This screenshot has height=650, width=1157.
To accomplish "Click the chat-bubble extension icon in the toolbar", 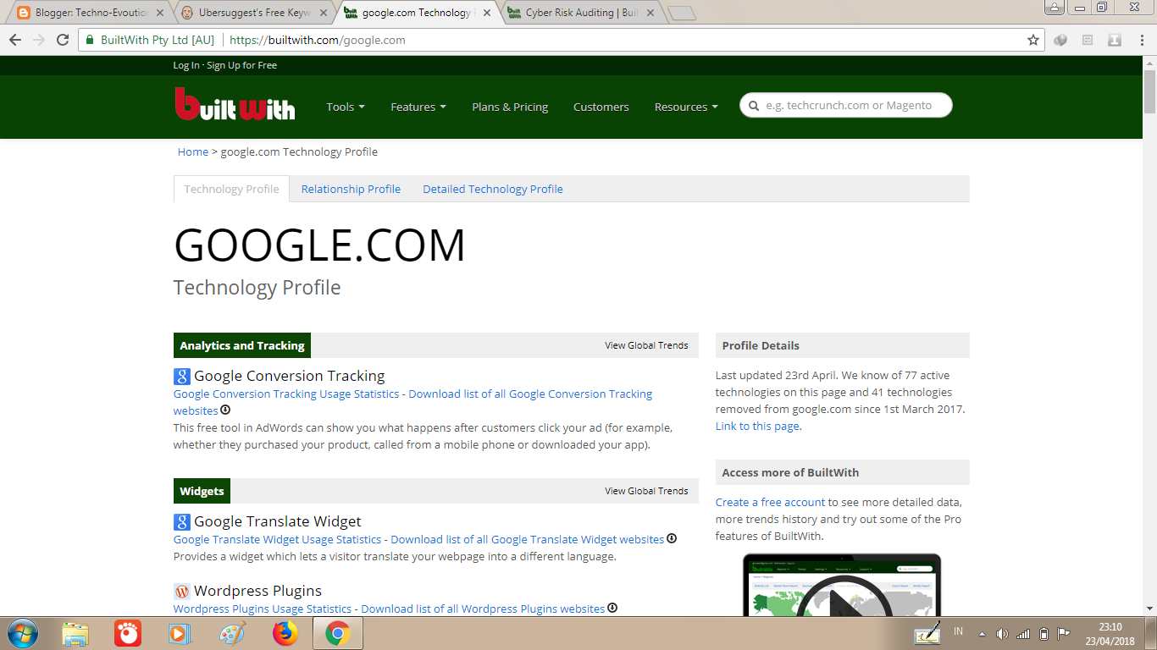I will [1061, 40].
